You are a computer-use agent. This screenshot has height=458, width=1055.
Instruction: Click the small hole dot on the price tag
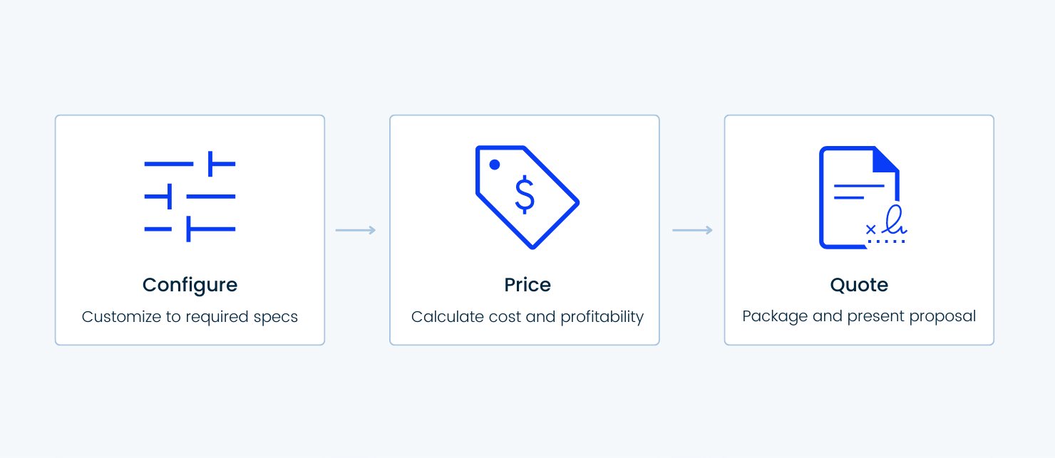coord(495,165)
